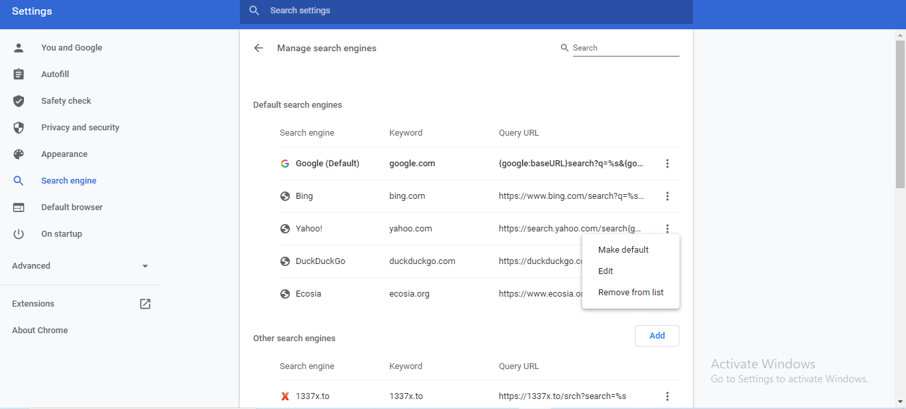Click the You and Google person icon

[19, 48]
